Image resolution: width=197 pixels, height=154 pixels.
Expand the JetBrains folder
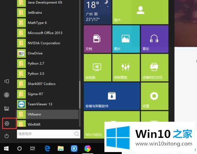point(48,13)
